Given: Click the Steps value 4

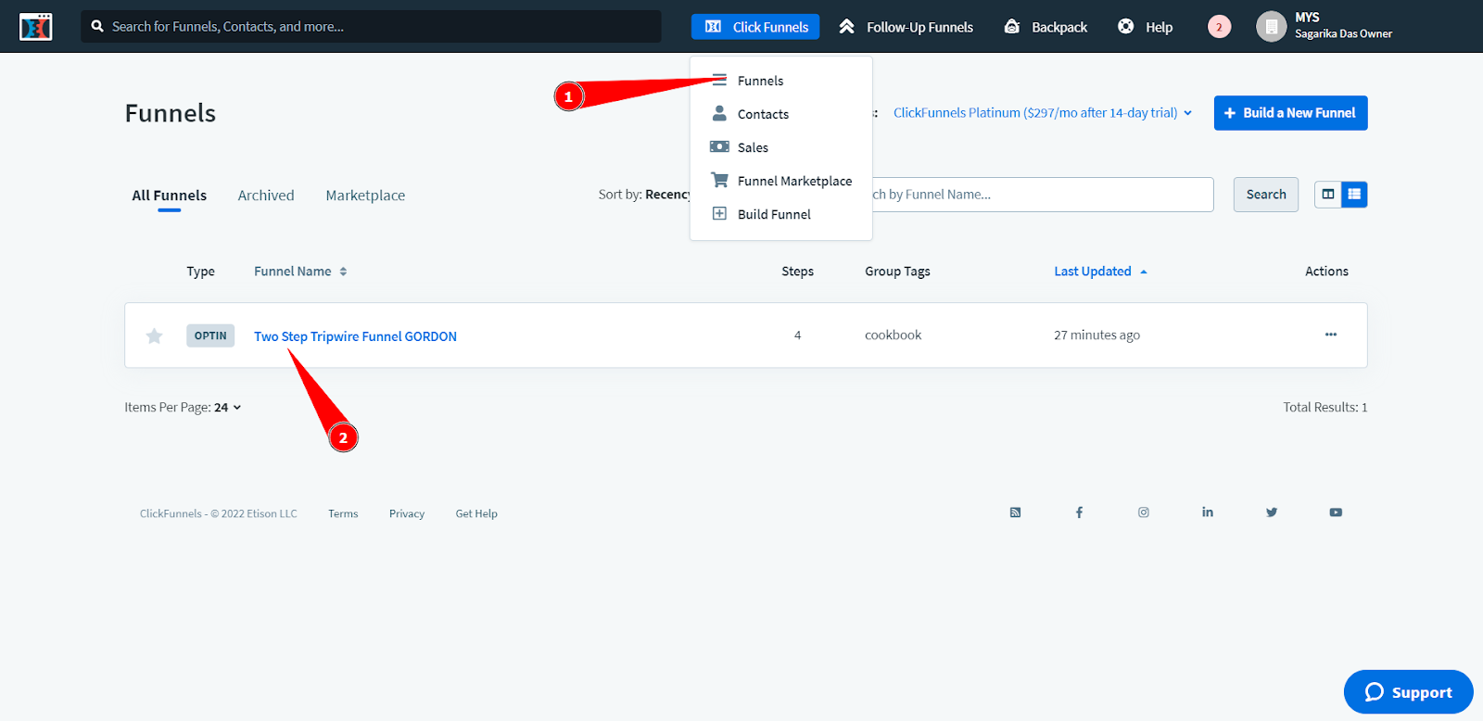Looking at the screenshot, I should (797, 335).
